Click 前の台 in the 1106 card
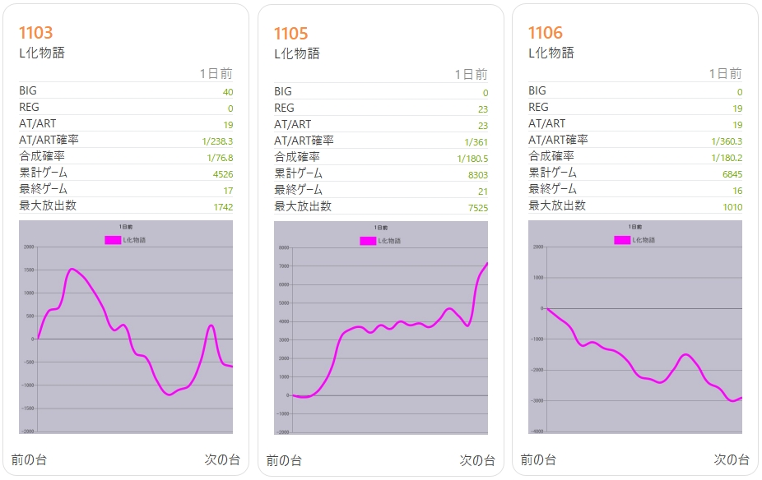Viewport: 762px width, 480px height. pos(538,459)
